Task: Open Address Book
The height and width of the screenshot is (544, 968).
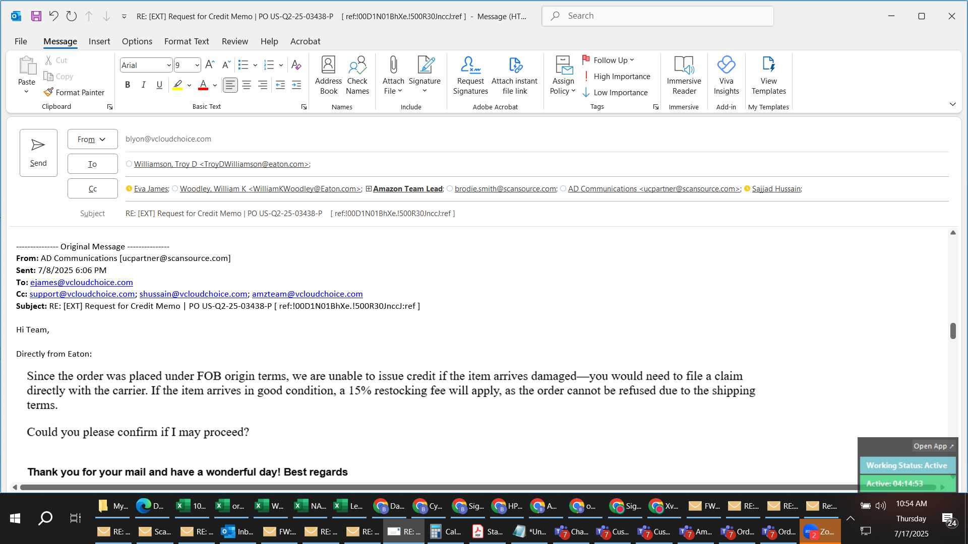Action: 328,75
